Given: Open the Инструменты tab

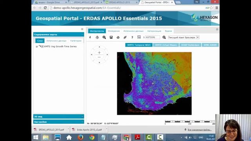Looking at the screenshot, I should [x=97, y=31].
